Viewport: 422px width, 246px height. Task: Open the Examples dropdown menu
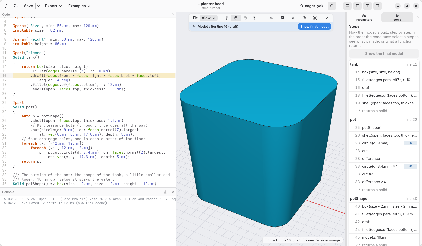(79, 6)
